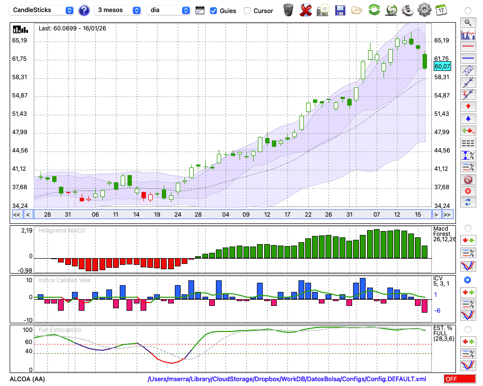Jump to chart start with << button
The width and height of the screenshot is (483, 386).
[x=16, y=215]
